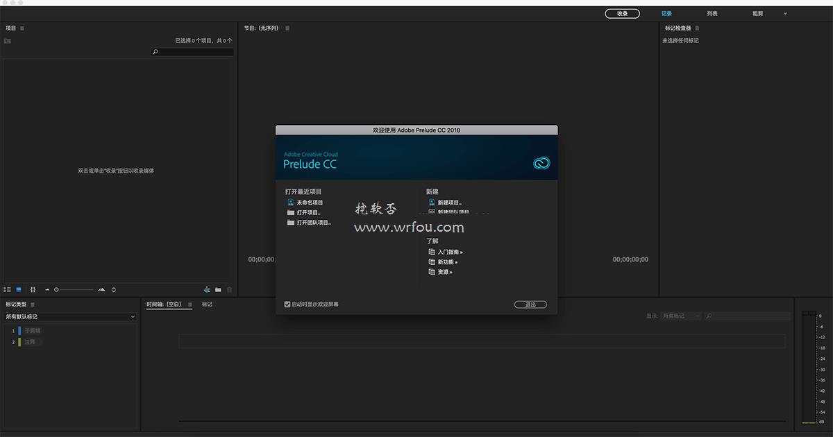This screenshot has width=833, height=437.
Task: Switch project panel to thumbnail view
Action: (x=19, y=289)
